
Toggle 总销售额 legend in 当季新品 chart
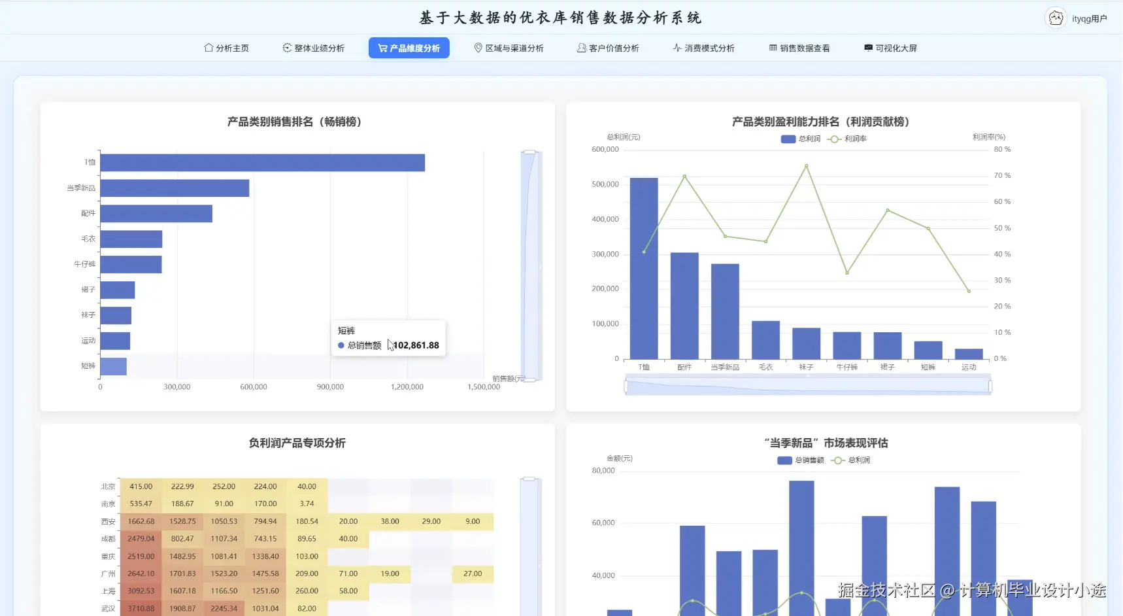(801, 460)
